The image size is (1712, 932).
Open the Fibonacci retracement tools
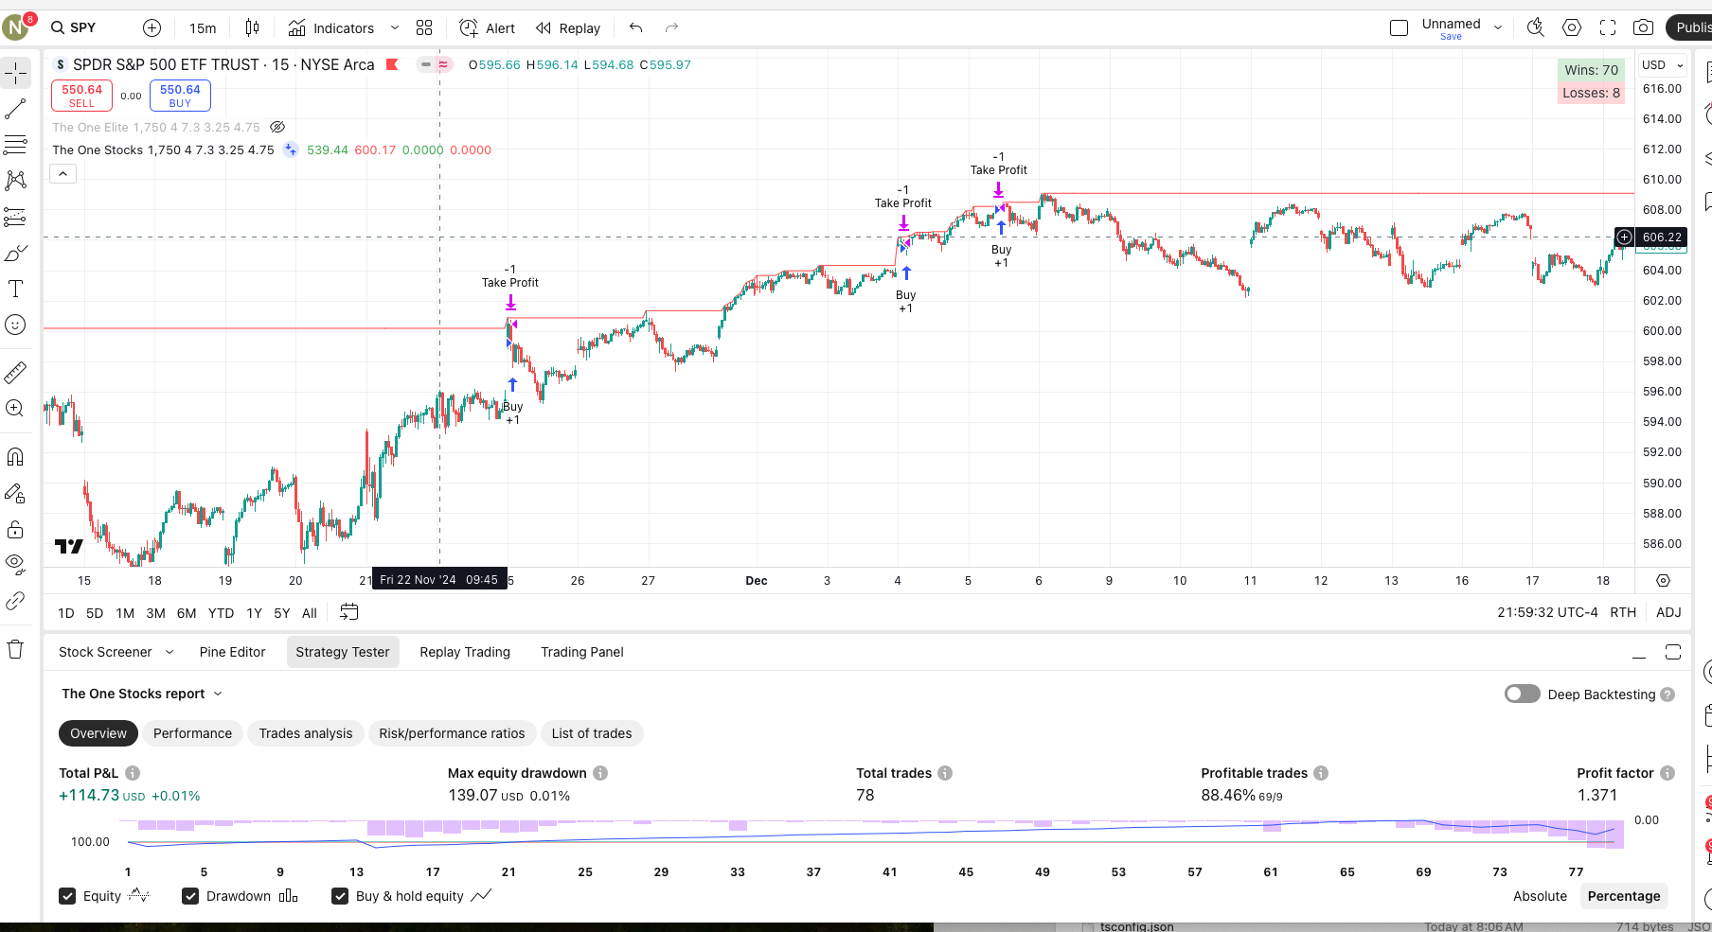[16, 145]
